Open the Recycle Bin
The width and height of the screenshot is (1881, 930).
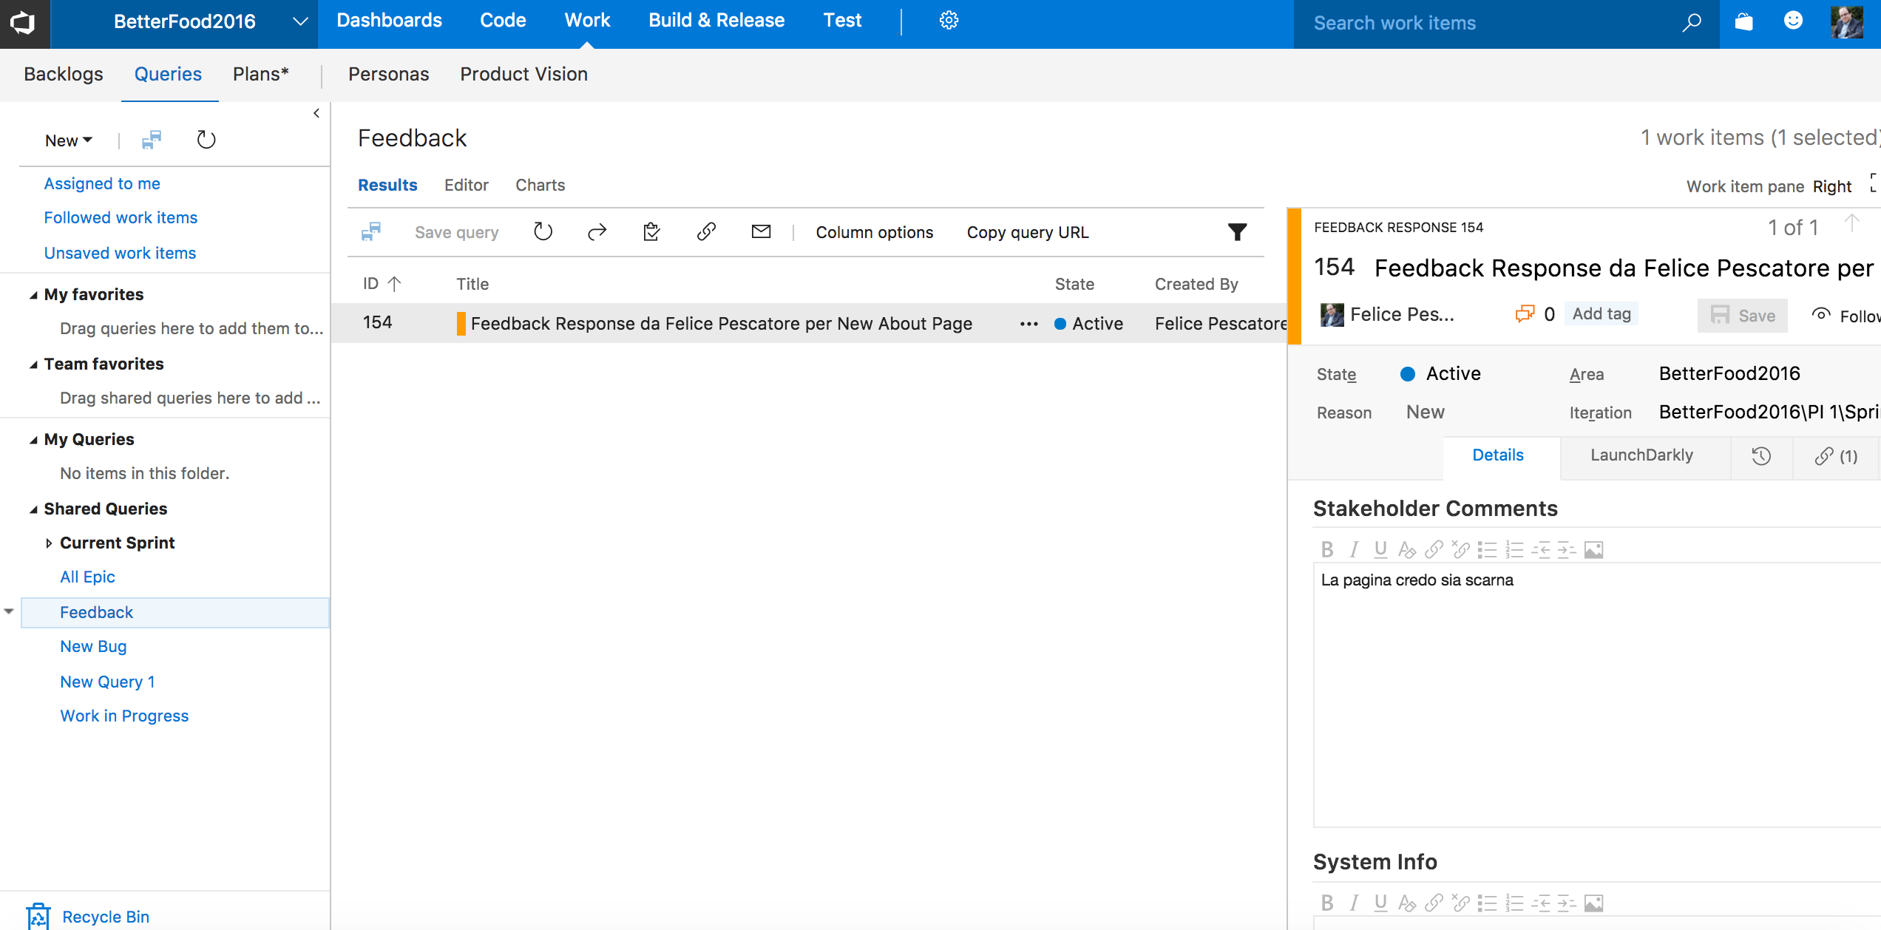(x=88, y=917)
